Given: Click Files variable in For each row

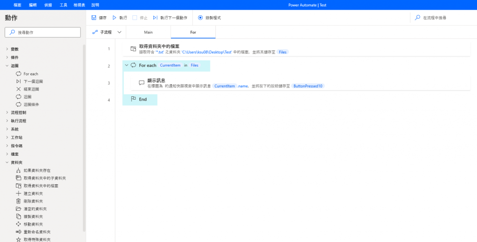Looking at the screenshot, I should pos(194,65).
